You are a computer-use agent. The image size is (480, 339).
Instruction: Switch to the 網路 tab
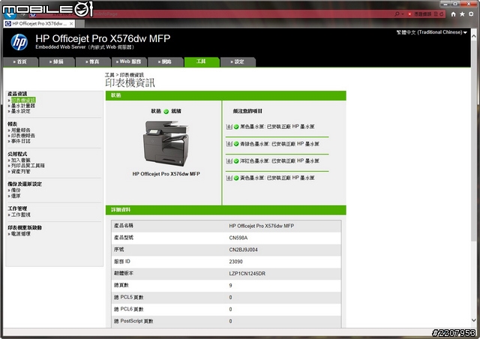[165, 61]
